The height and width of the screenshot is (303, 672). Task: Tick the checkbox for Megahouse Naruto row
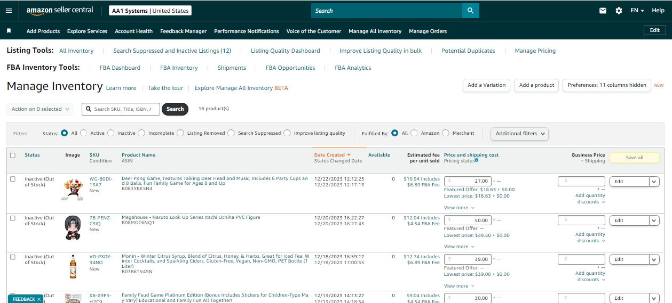[x=13, y=218]
